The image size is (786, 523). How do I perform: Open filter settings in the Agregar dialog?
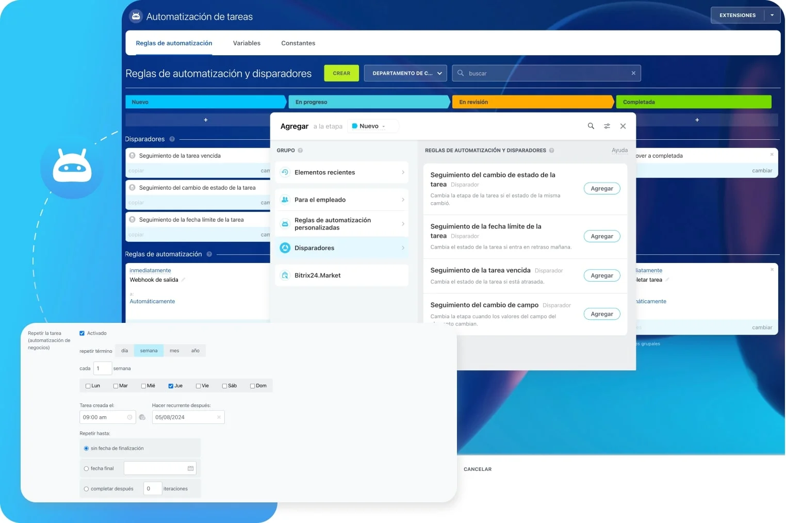[x=607, y=126]
